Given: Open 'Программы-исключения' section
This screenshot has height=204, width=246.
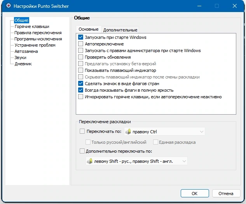Looking at the screenshot, I should point(38,39).
